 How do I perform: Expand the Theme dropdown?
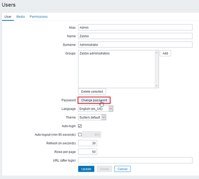click(x=92, y=117)
